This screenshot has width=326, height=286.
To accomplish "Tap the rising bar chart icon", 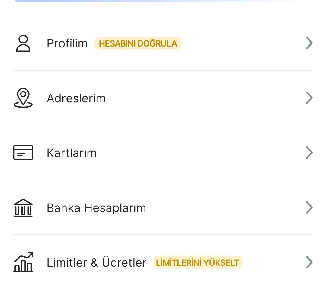I will pyautogui.click(x=23, y=262).
